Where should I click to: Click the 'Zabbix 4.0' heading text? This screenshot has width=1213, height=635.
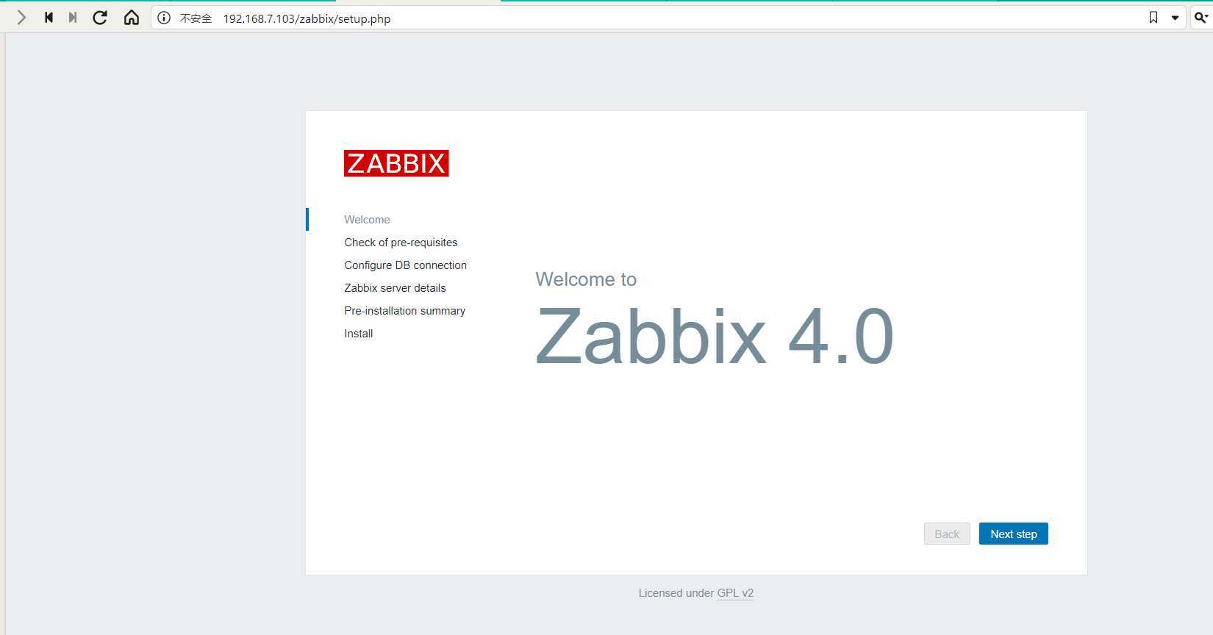[715, 337]
